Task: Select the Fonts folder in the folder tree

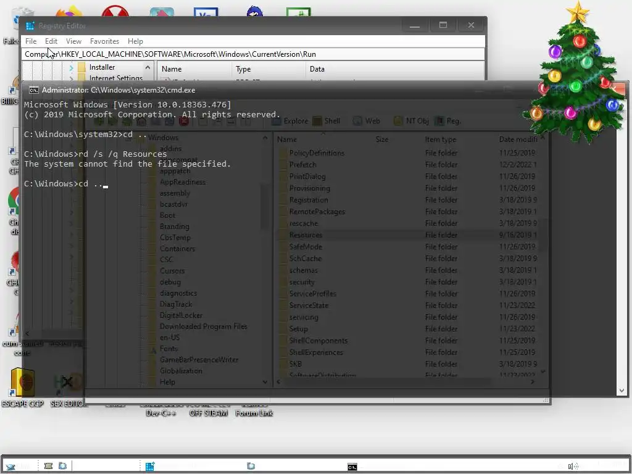Action: [x=168, y=349]
